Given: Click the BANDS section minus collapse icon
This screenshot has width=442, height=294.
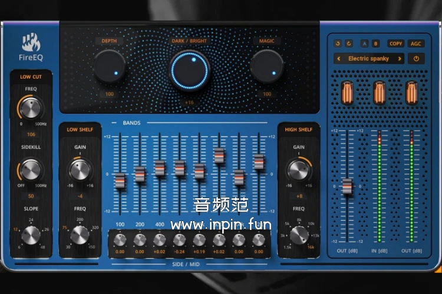Looking at the screenshot, I should pos(114,123).
